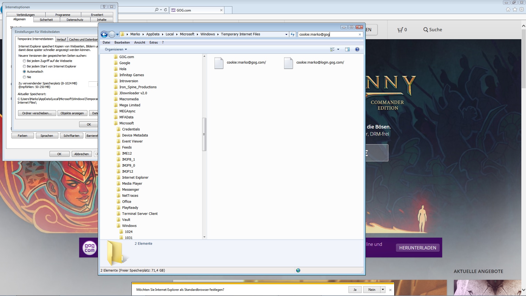The image size is (526, 296).
Task: Click the folder tree vertical scrollbar thumb
Action: pyautogui.click(x=204, y=134)
